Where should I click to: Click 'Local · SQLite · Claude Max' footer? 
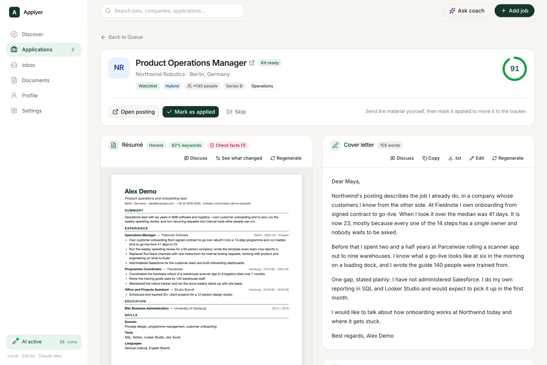(35, 356)
